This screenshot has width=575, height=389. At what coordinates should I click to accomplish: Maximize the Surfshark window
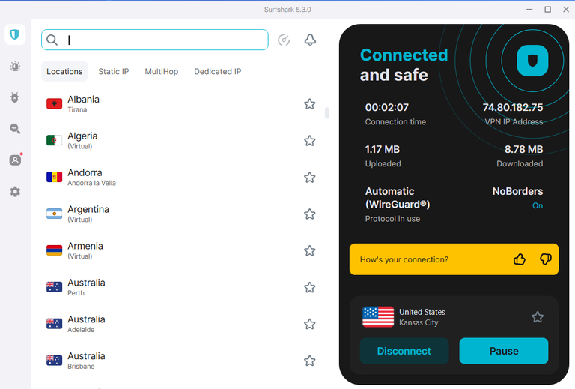[547, 10]
